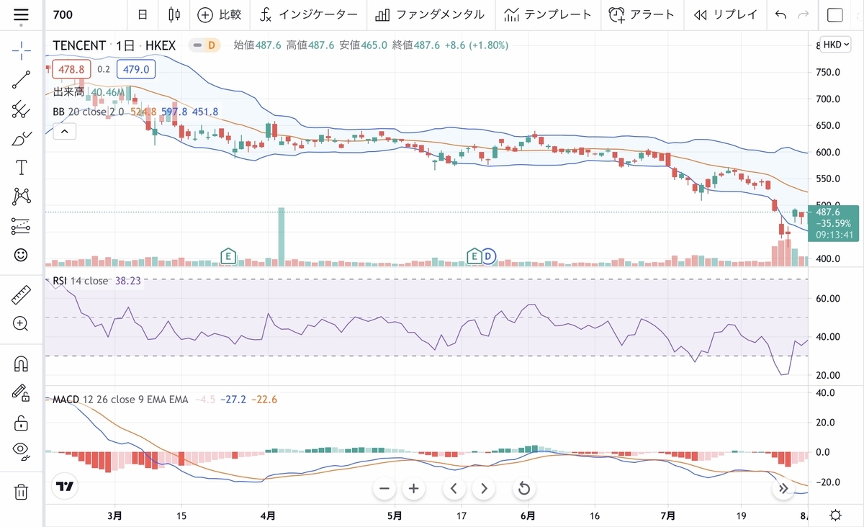Collapse the indicator legend chevron
The image size is (864, 527).
tap(64, 131)
